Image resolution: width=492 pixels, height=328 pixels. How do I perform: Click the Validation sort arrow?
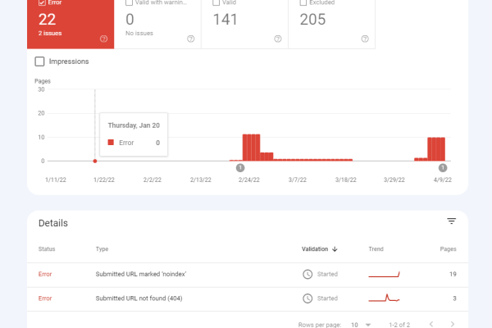335,249
